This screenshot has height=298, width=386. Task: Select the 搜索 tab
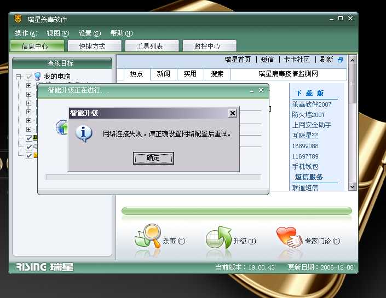pyautogui.click(x=217, y=74)
